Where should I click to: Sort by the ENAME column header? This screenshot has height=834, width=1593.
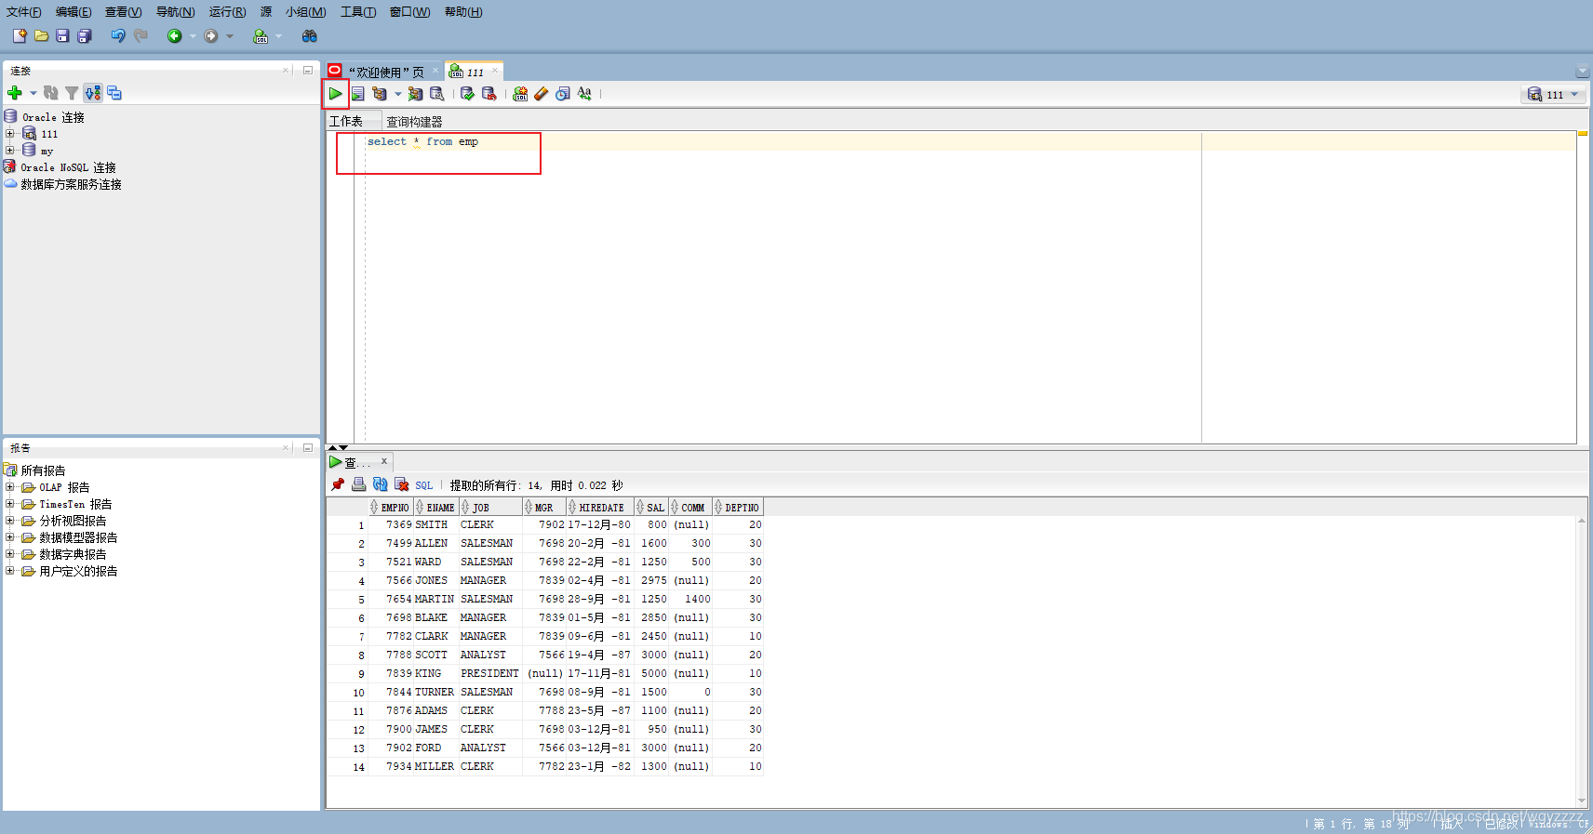click(x=435, y=508)
